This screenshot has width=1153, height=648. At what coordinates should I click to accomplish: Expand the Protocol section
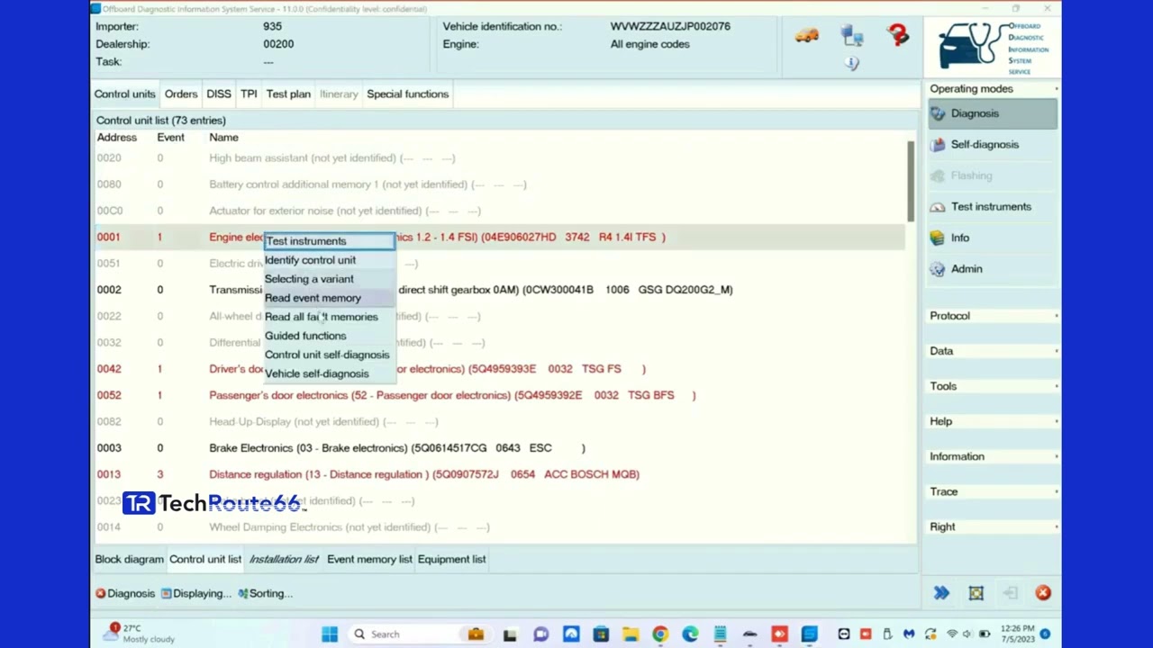[993, 316]
